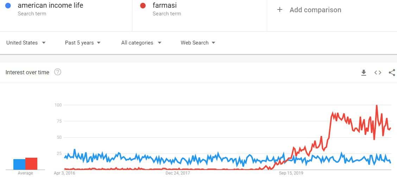This screenshot has width=397, height=177.
Task: Open the Interest over time help icon
Action: [x=58, y=72]
